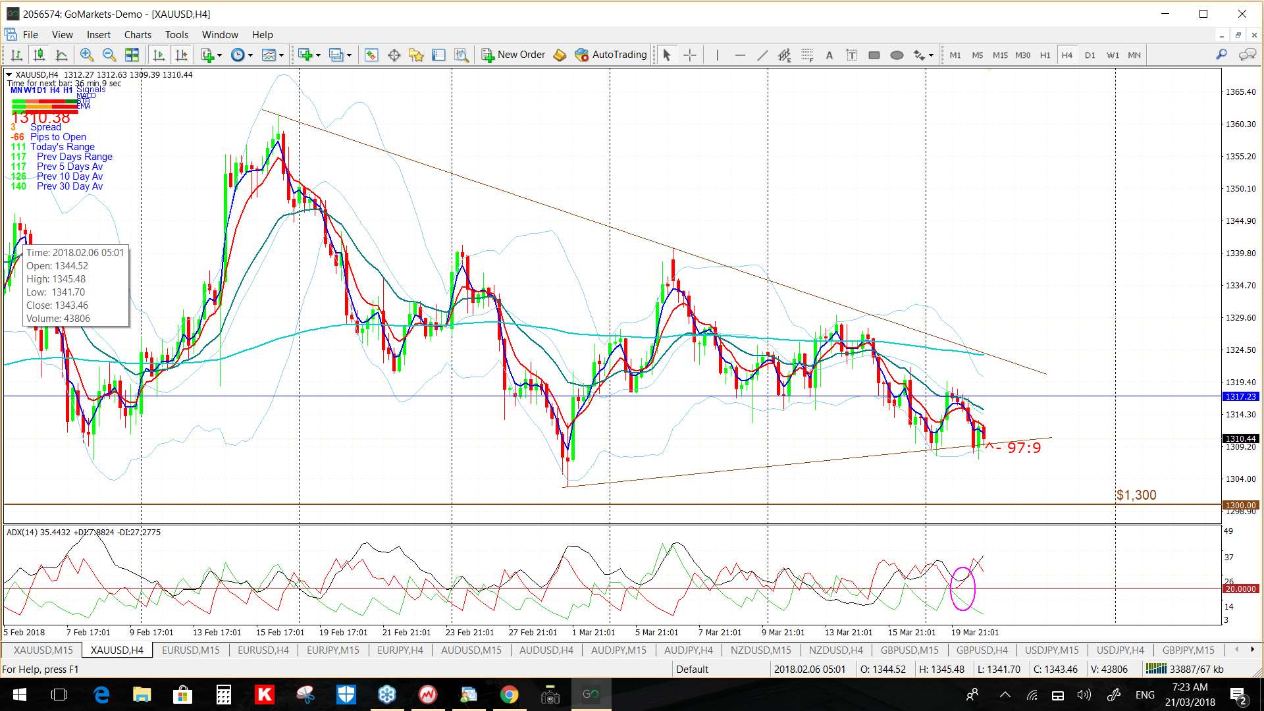The image size is (1264, 711).
Task: Open the Window menu
Action: [x=220, y=35]
